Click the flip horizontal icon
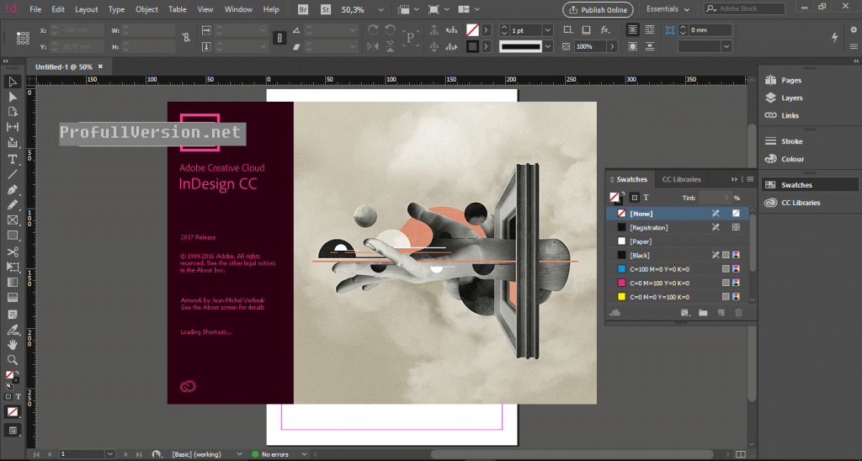This screenshot has height=461, width=862. (373, 47)
